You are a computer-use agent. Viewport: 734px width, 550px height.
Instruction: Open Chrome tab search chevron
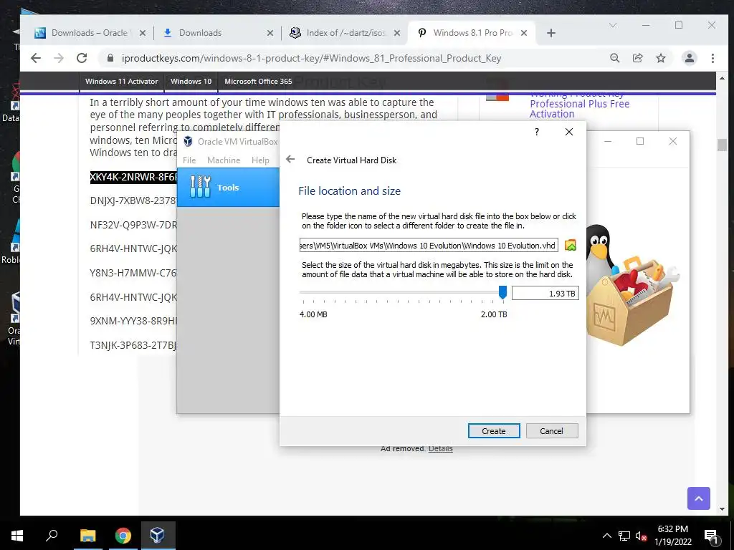[613, 25]
